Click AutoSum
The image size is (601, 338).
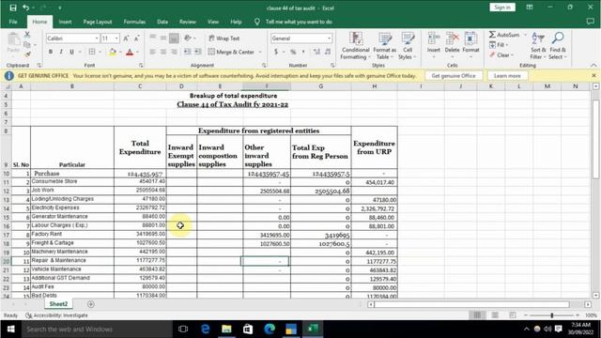(x=504, y=35)
